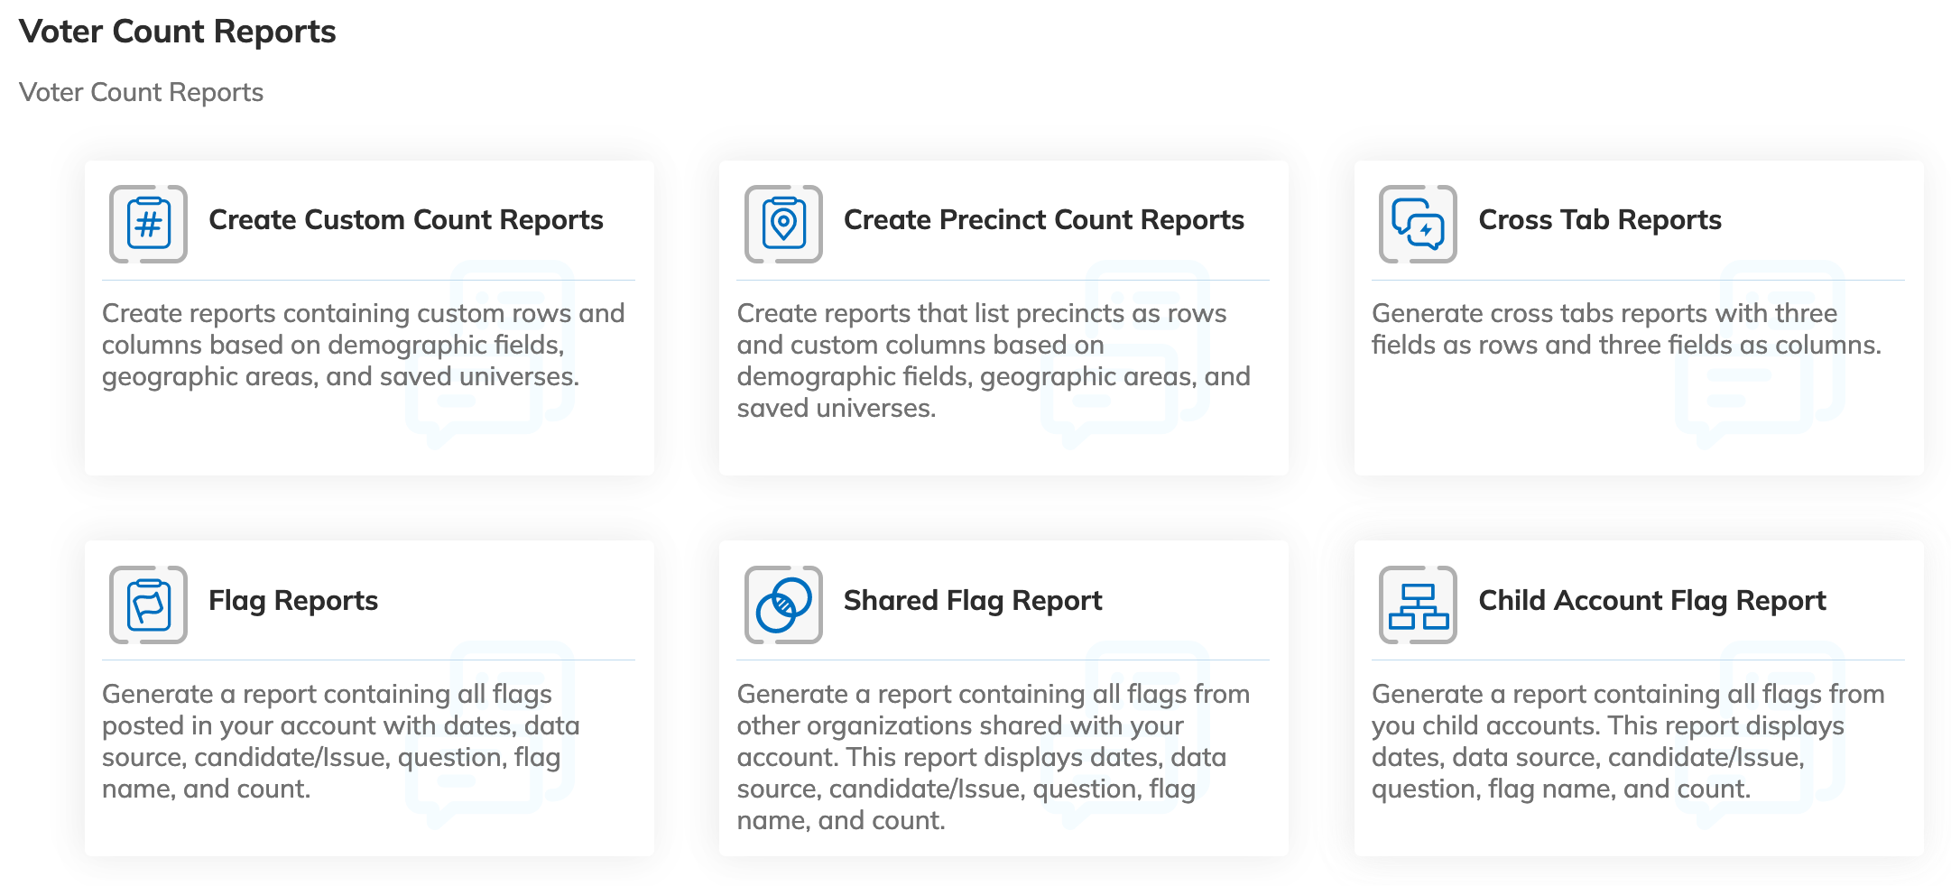Click the precincts as rows description text
Image resolution: width=1951 pixels, height=886 pixels.
click(x=993, y=361)
